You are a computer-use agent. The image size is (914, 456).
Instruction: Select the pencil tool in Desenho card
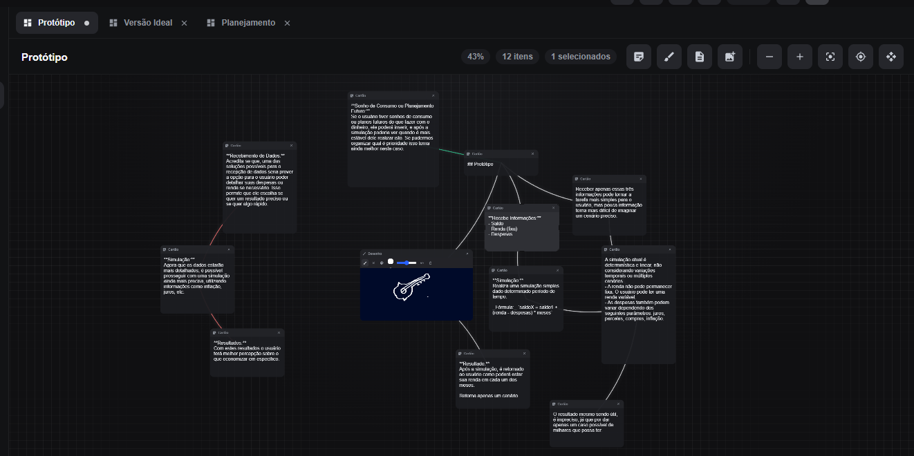click(x=365, y=263)
